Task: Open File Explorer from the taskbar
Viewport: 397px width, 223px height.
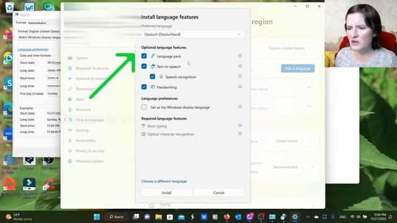Action: pyautogui.click(x=159, y=217)
